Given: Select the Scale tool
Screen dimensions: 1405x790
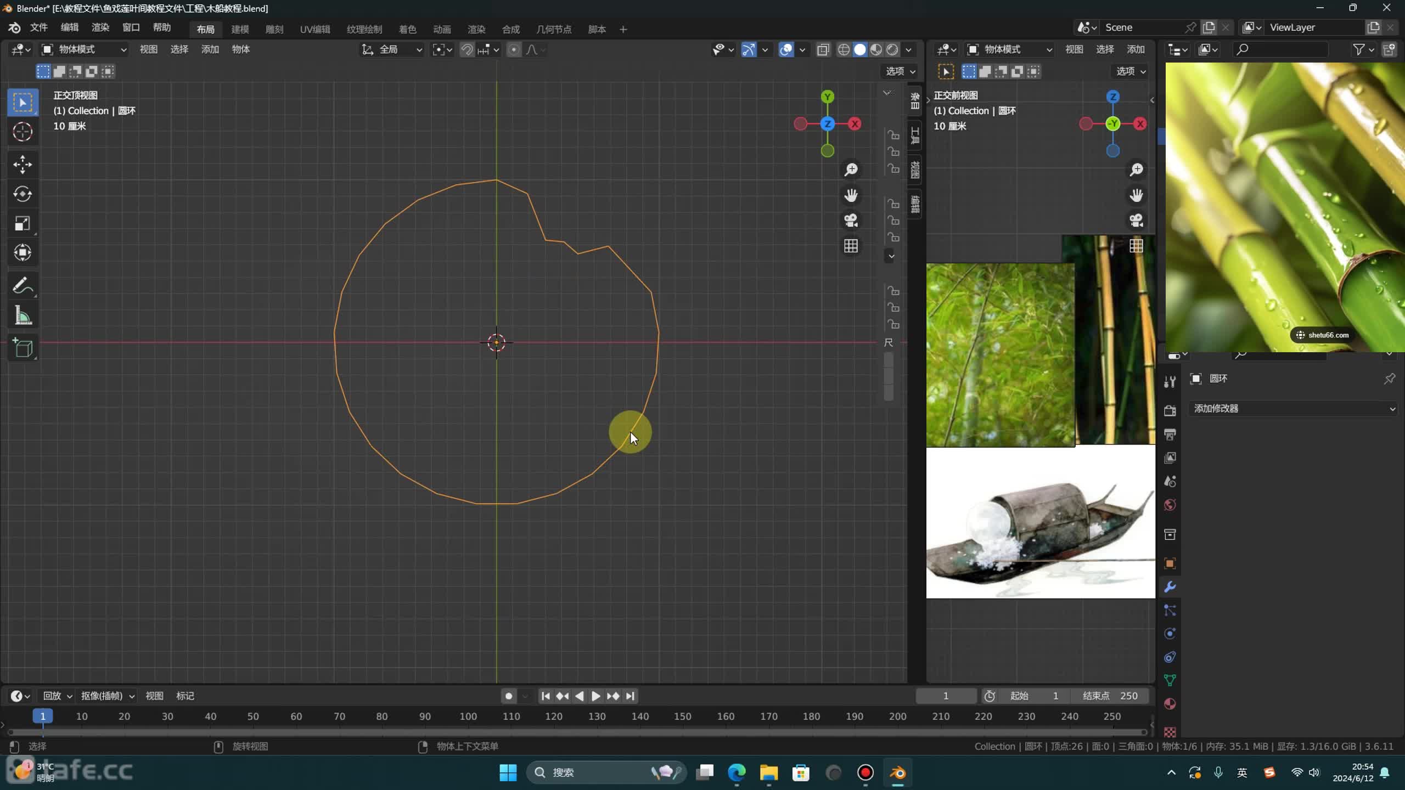Looking at the screenshot, I should pos(23,223).
